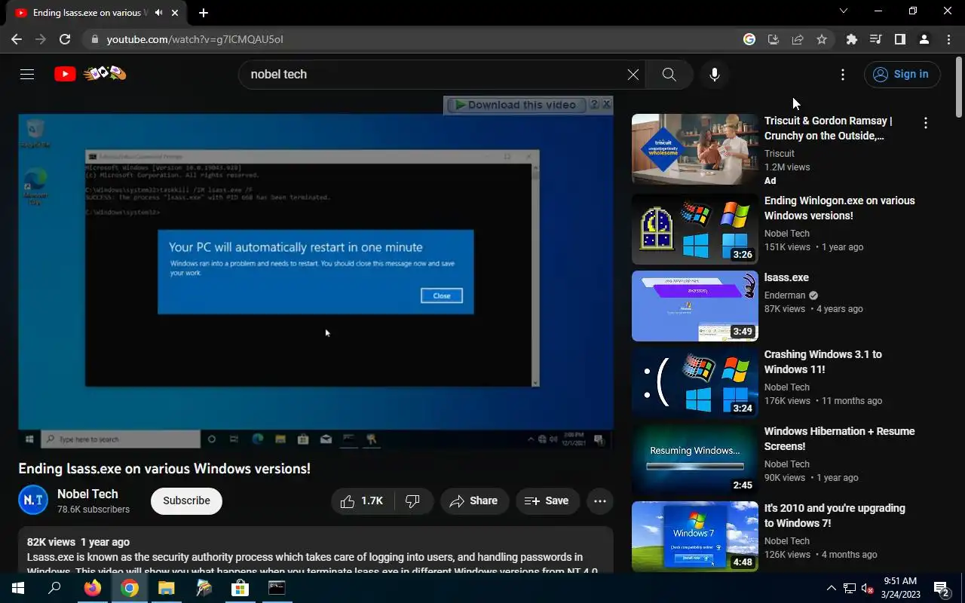The image size is (965, 603).
Task: Click Sign in button
Action: coord(902,74)
